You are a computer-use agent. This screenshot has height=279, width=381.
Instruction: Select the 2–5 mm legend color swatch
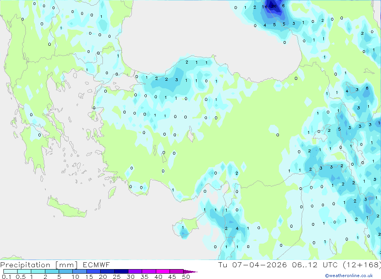[x=52, y=271]
